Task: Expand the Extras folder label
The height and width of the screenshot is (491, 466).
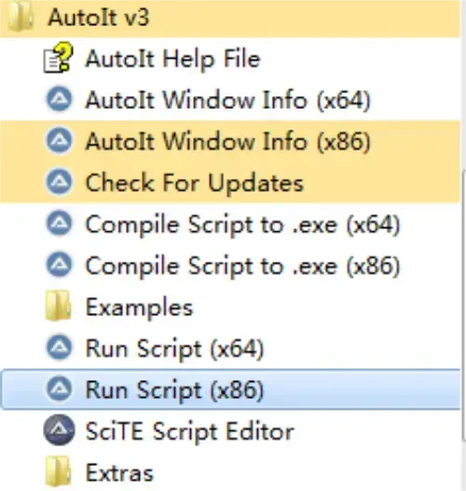Action: click(x=119, y=473)
